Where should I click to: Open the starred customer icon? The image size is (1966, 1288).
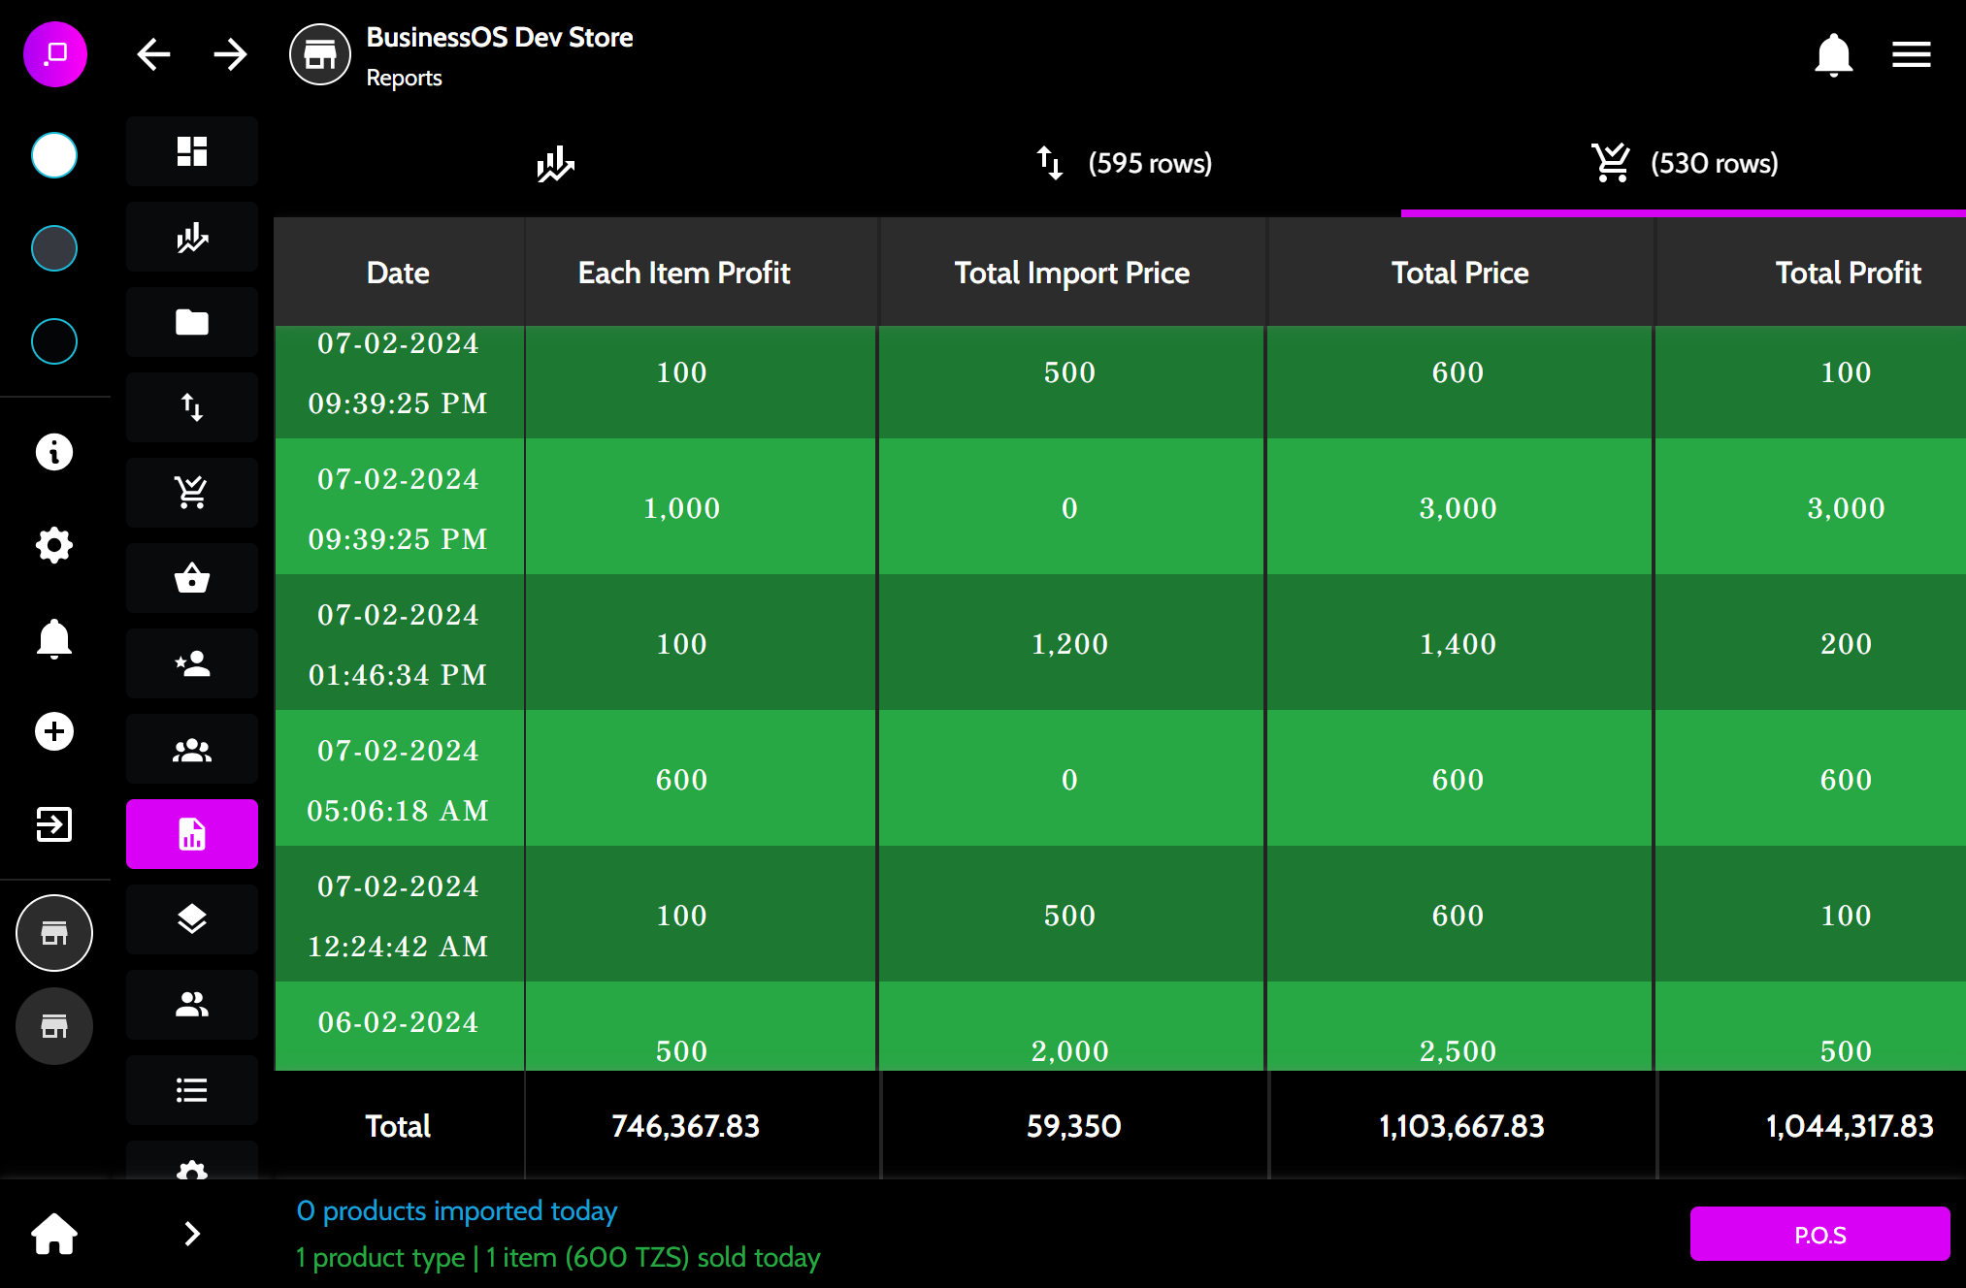pos(192,663)
